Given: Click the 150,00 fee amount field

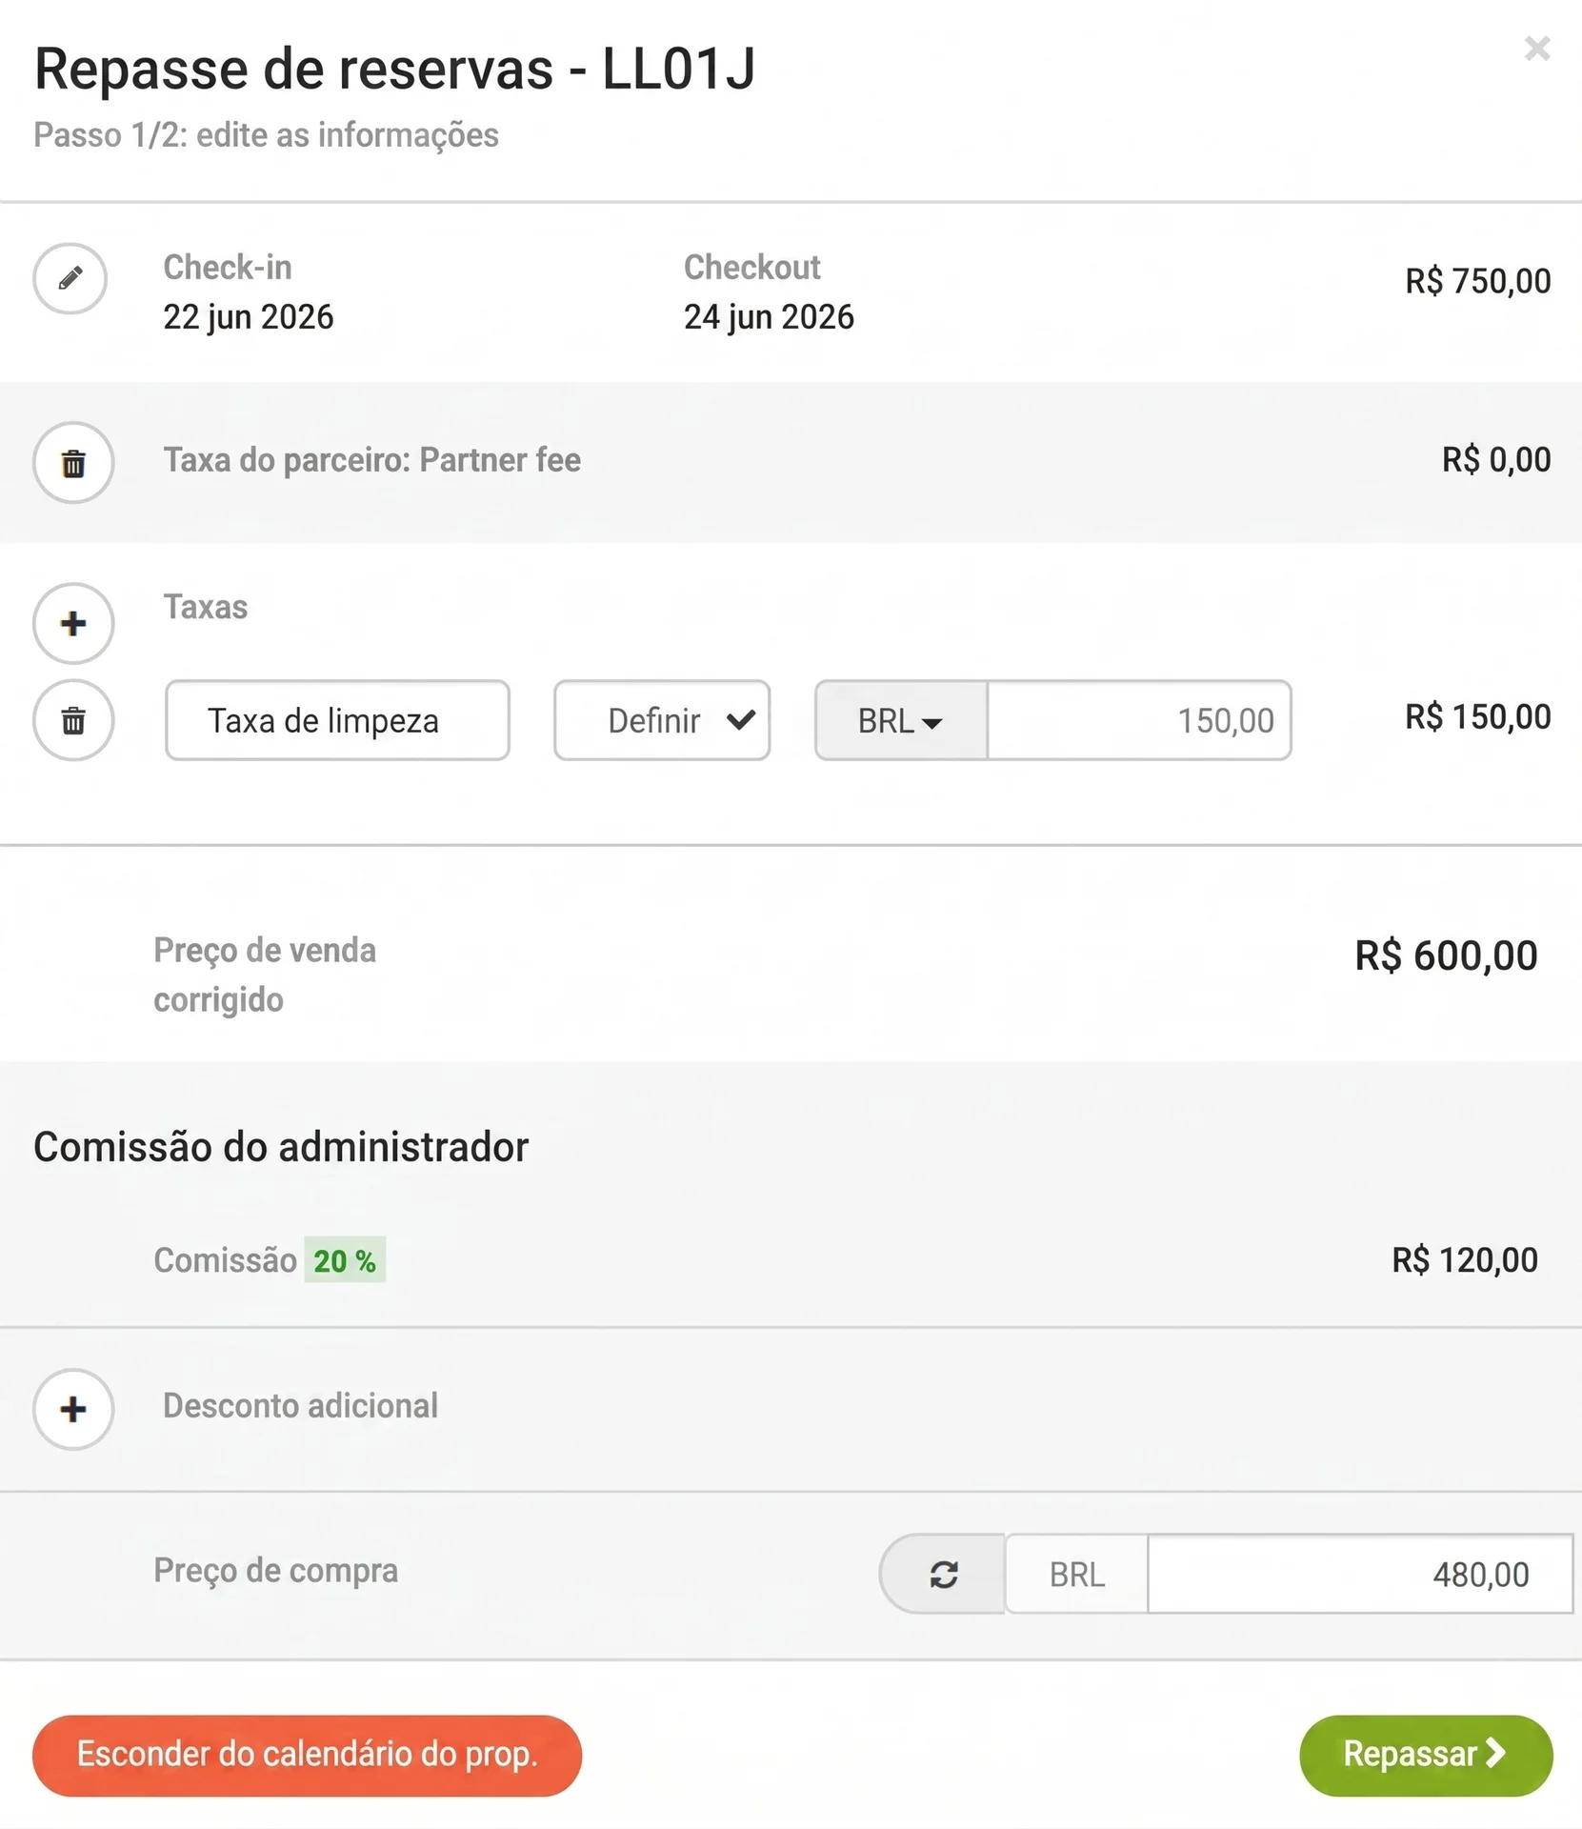Looking at the screenshot, I should pyautogui.click(x=1139, y=720).
